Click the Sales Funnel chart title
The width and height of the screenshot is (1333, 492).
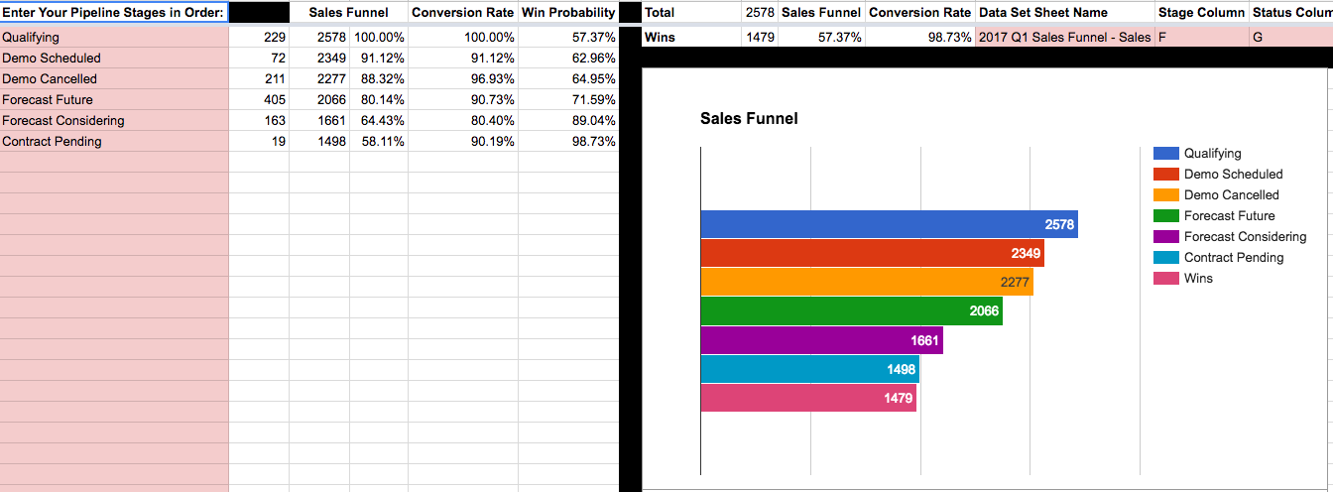coord(749,118)
